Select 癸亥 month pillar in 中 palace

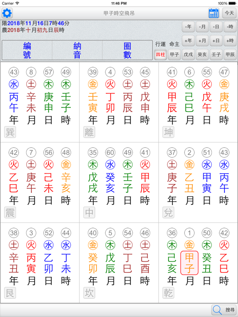pos(110,183)
